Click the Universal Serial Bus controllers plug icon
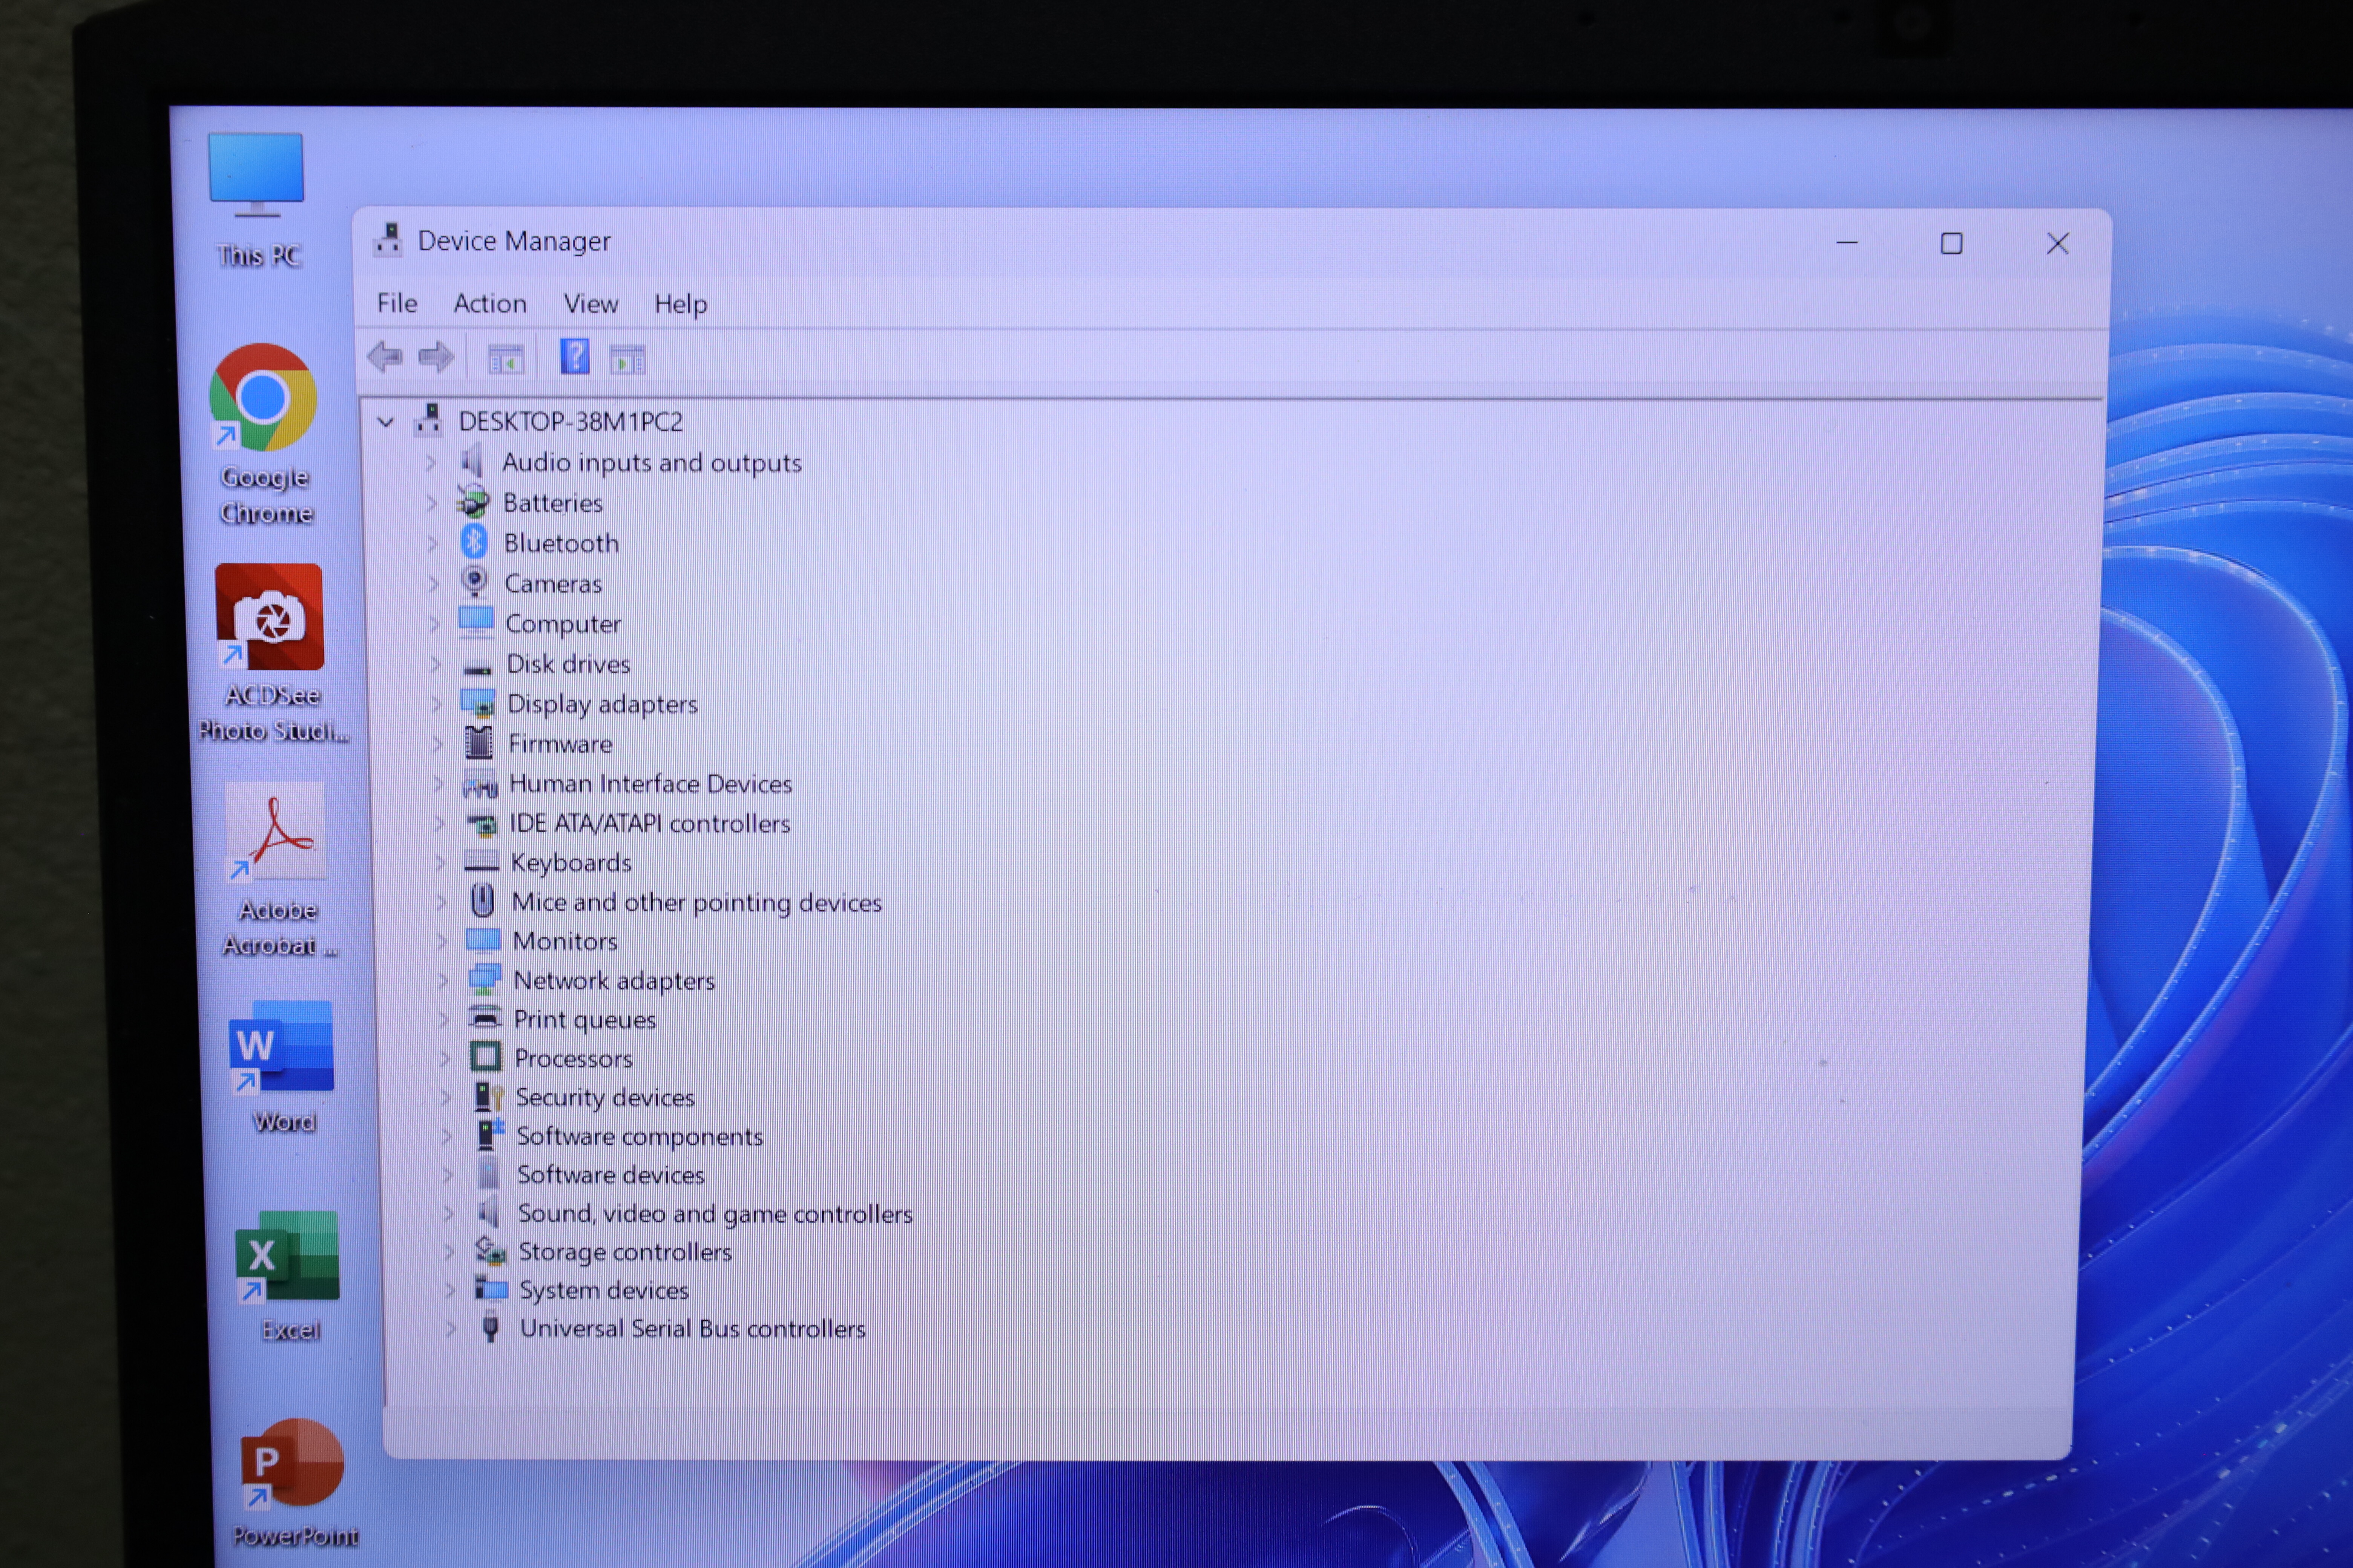The width and height of the screenshot is (2353, 1568). (490, 1327)
